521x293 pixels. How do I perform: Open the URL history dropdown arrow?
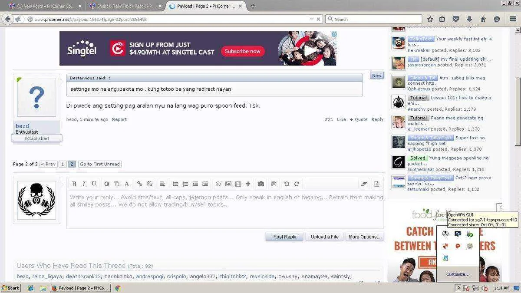pos(311,19)
